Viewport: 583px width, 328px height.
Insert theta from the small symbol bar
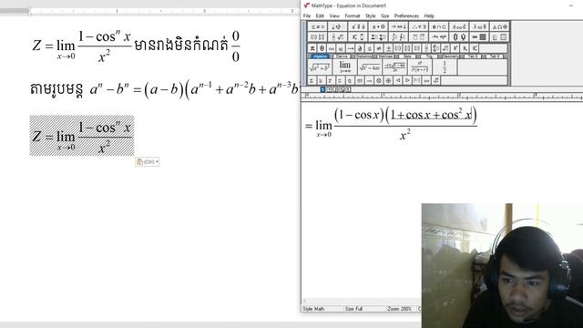coord(322,48)
